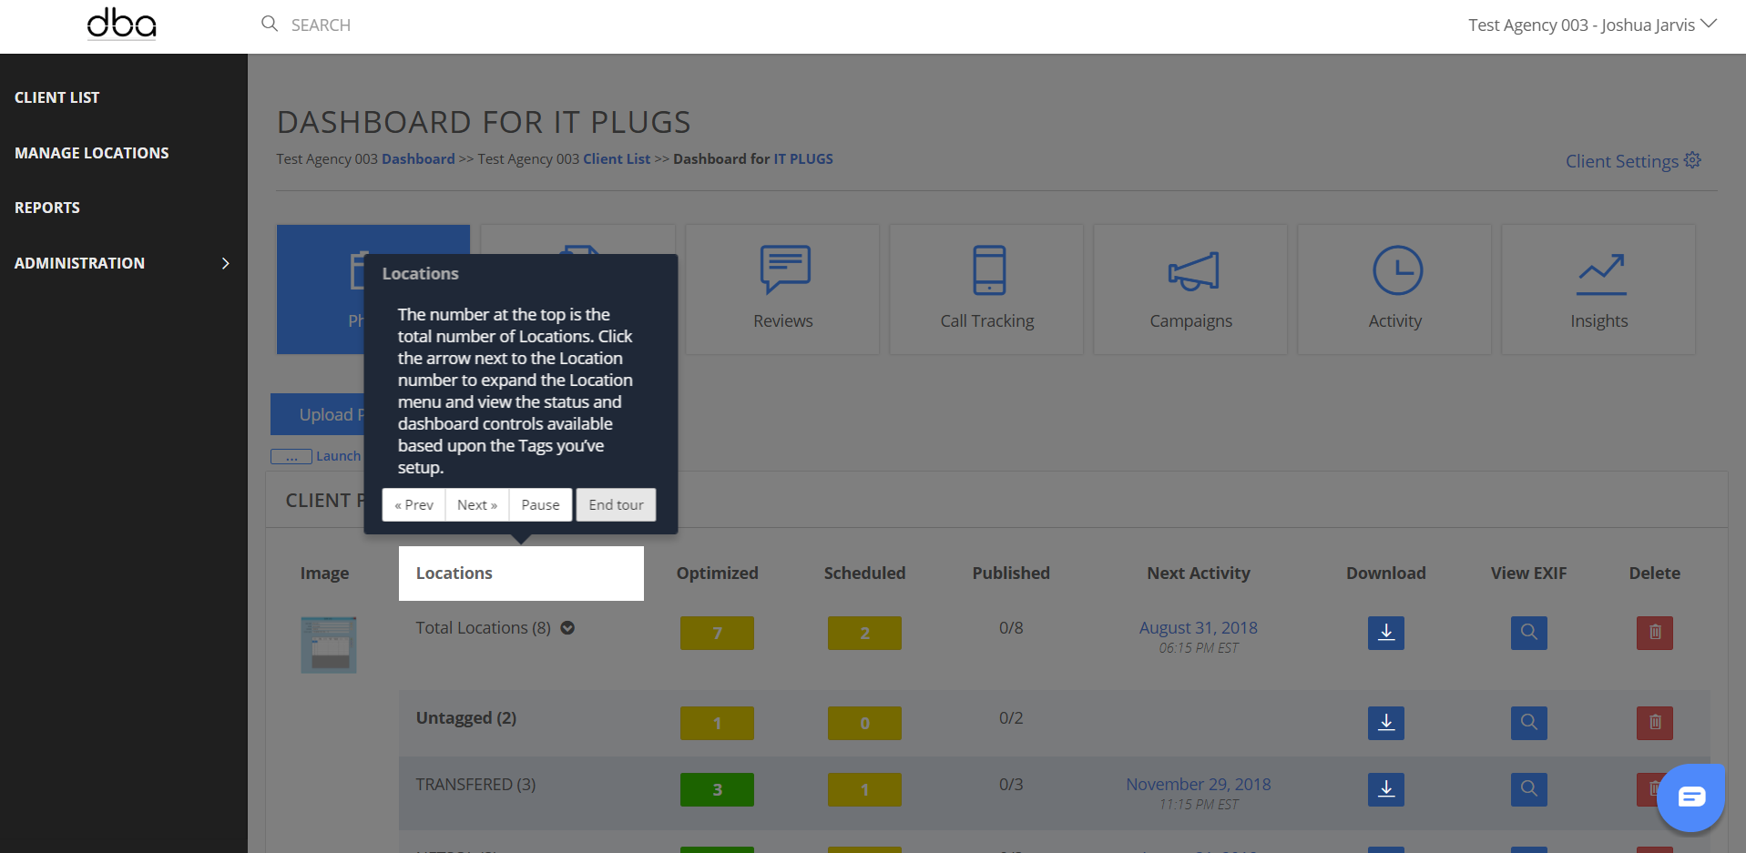Expand the Administration sidebar submenu

pyautogui.click(x=225, y=263)
